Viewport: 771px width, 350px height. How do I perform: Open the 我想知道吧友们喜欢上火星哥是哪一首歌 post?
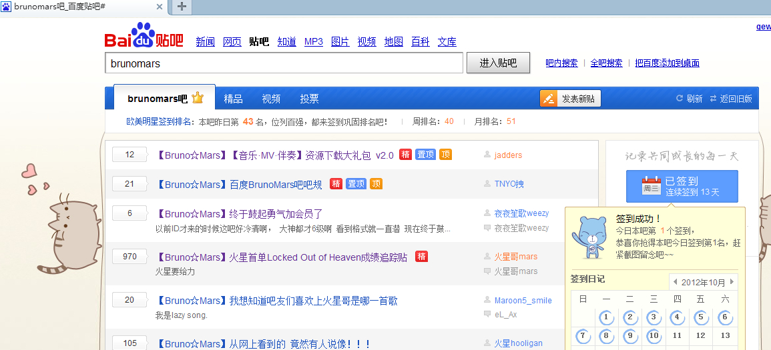[x=276, y=301]
